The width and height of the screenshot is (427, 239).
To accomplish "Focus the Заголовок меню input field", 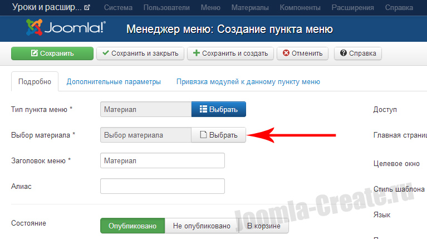I will (x=162, y=160).
